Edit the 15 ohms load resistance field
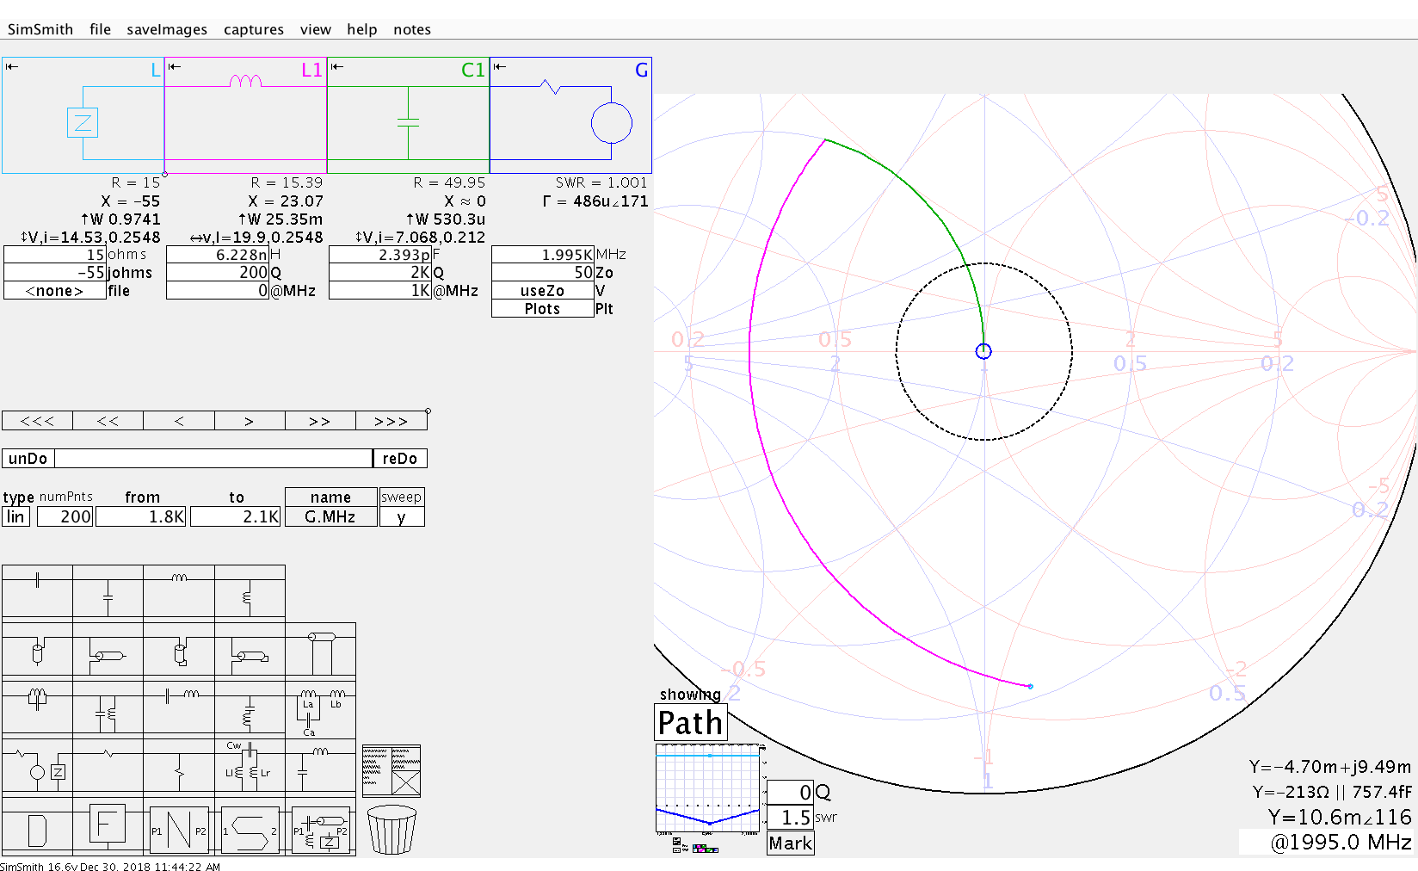 pyautogui.click(x=55, y=255)
